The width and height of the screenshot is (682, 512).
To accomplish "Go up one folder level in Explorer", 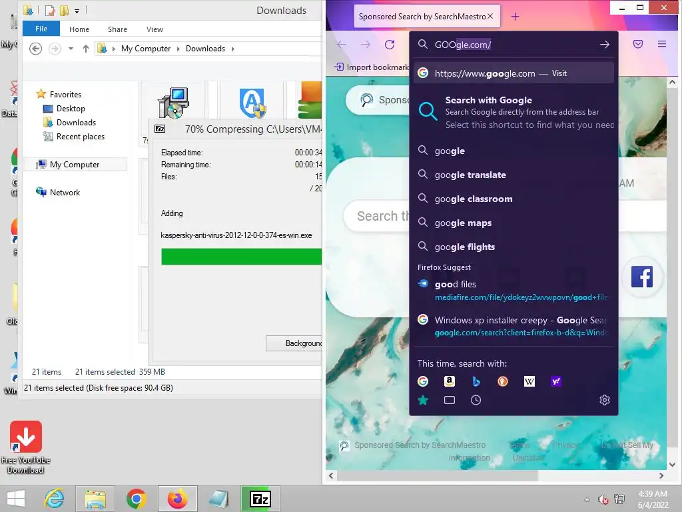I will coord(86,49).
